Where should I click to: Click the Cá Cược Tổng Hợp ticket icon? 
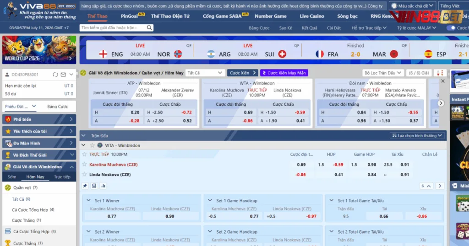(8, 231)
